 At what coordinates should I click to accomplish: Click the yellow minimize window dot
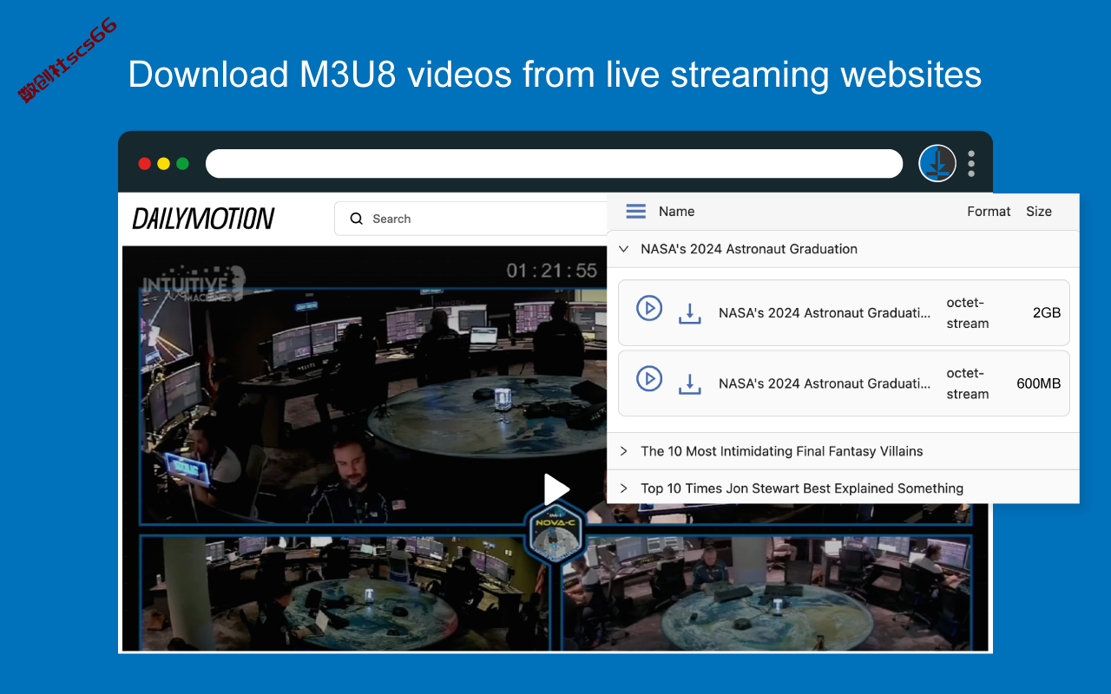[x=163, y=163]
